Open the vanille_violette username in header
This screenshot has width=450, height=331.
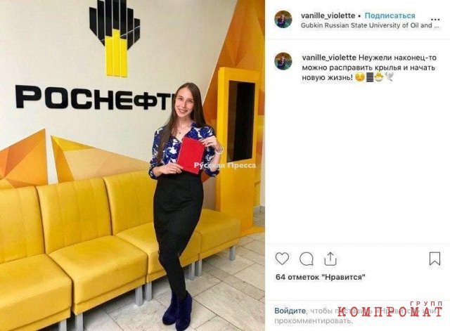(328, 15)
